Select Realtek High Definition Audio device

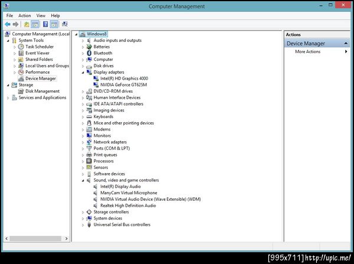[128, 206]
